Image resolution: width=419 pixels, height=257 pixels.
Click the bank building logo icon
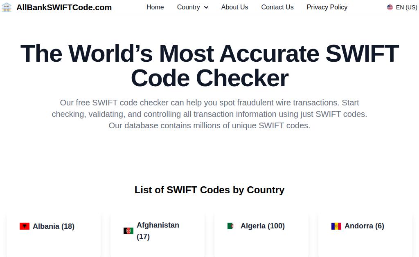7,7
